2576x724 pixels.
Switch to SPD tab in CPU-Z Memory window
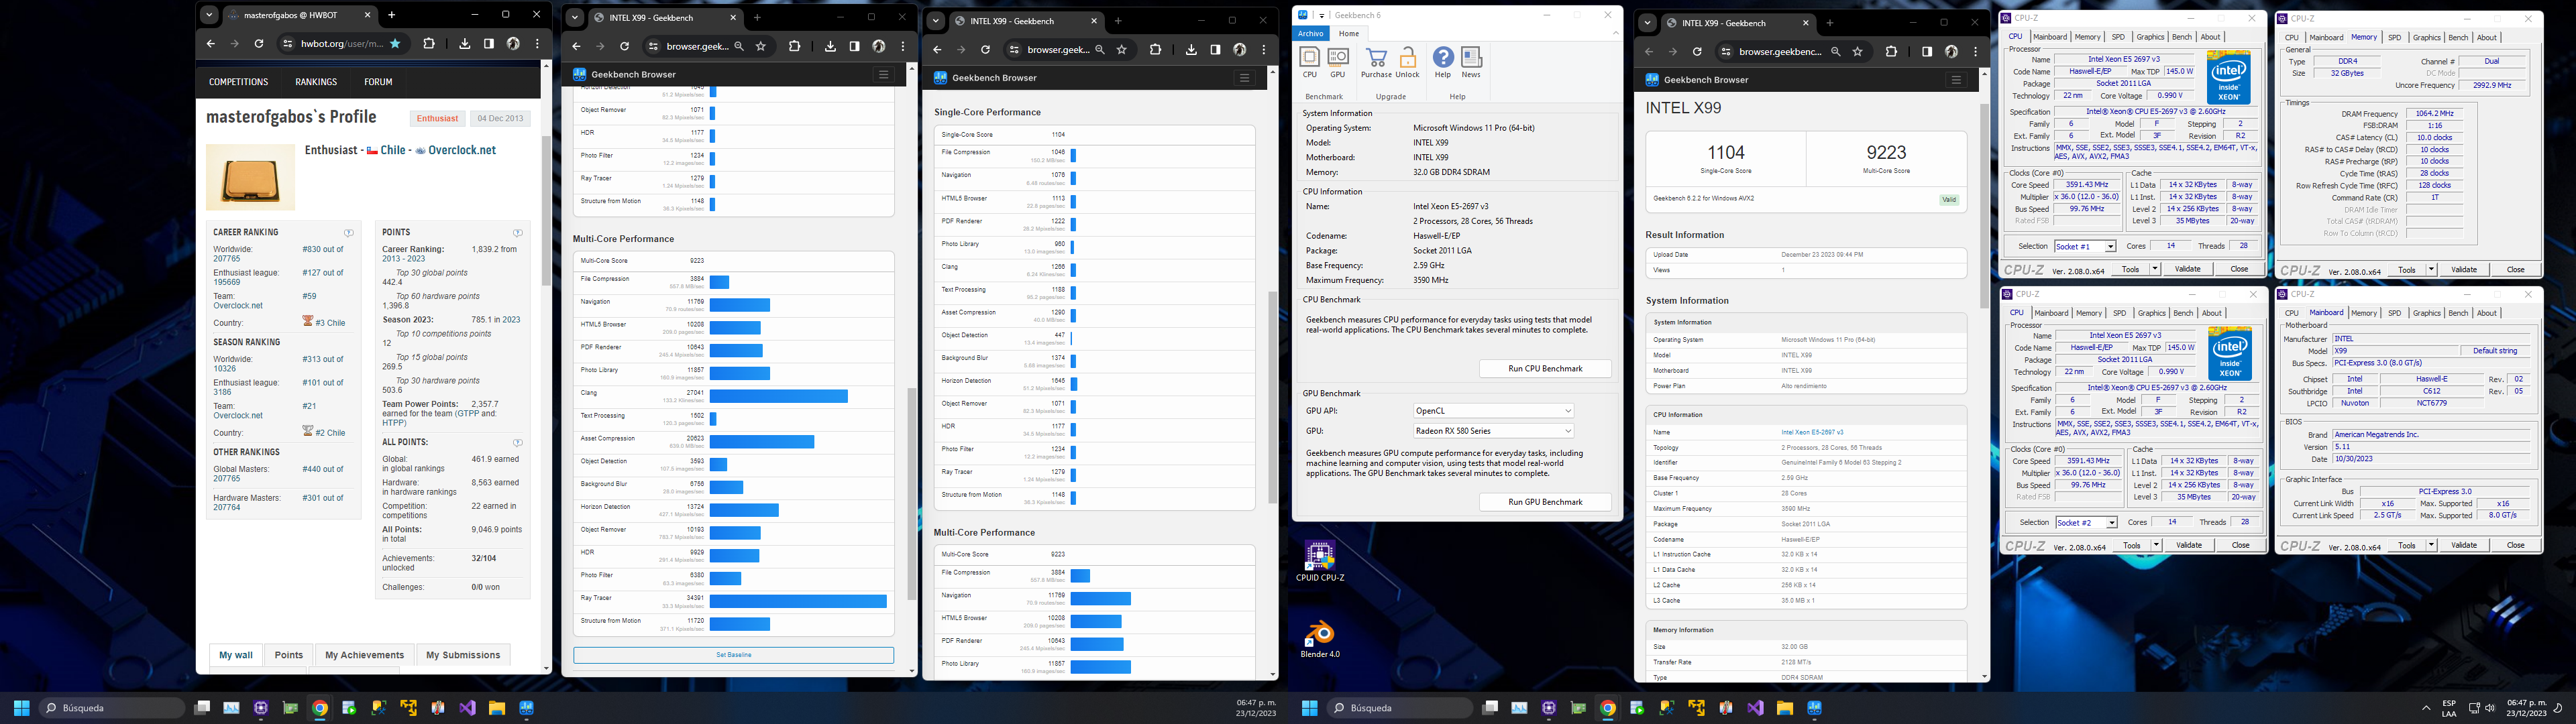pyautogui.click(x=2394, y=37)
